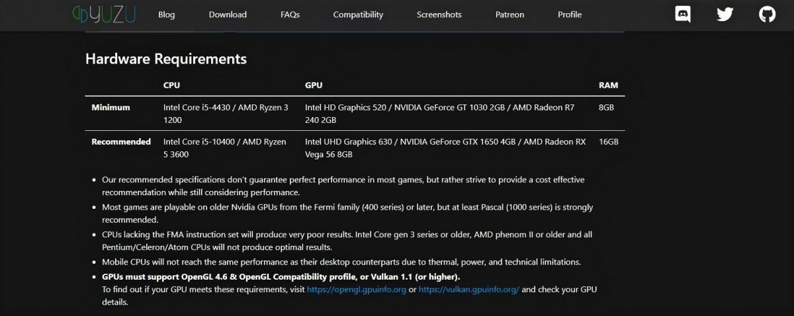Click the Intel UHD Graphics 630 GPU cell
The height and width of the screenshot is (316, 794).
coord(445,148)
